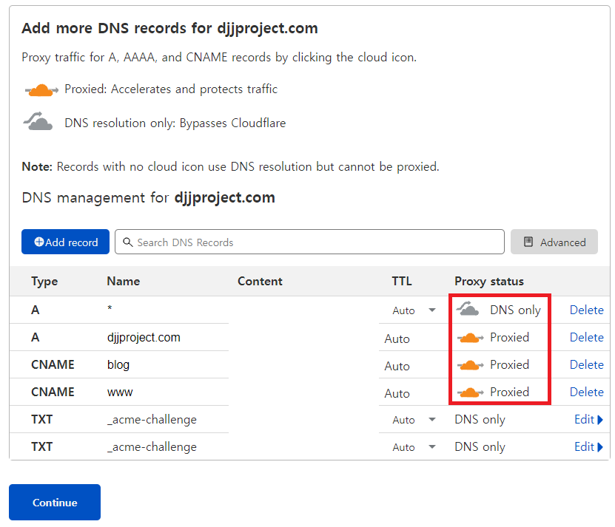Click Auto TTL of blog record

click(397, 367)
